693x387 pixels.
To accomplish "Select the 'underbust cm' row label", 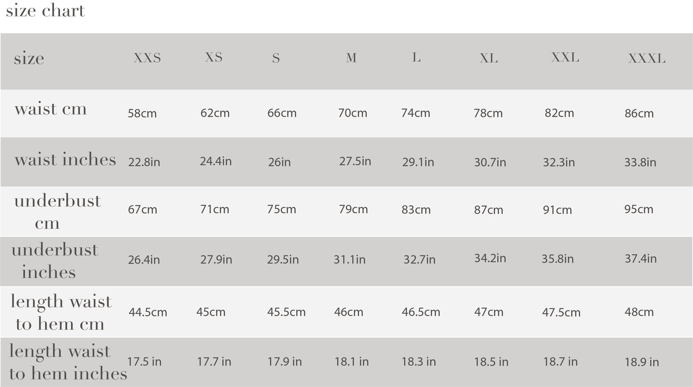I will click(x=57, y=212).
